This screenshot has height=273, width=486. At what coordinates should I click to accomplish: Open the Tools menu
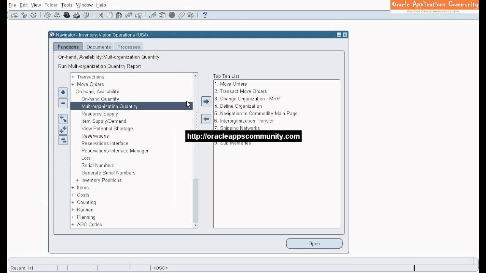point(66,5)
